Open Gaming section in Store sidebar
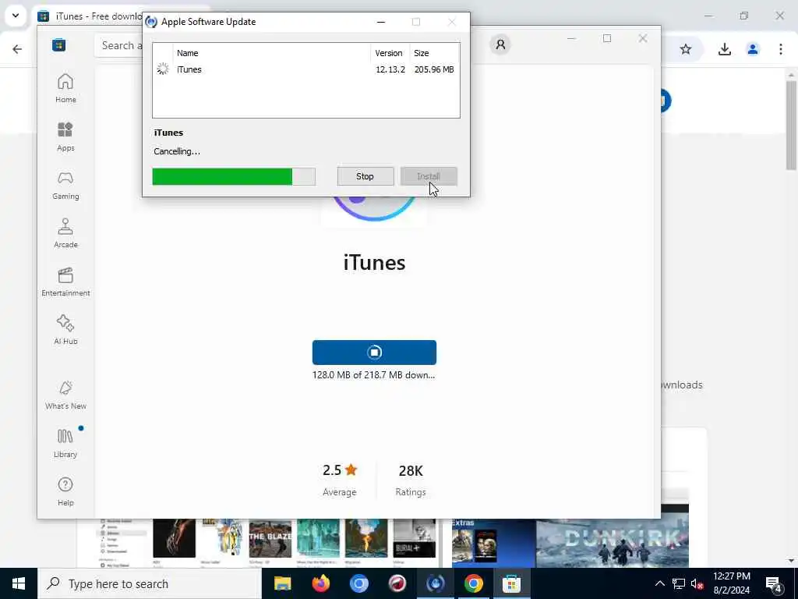Viewport: 798px width, 599px height. (65, 186)
